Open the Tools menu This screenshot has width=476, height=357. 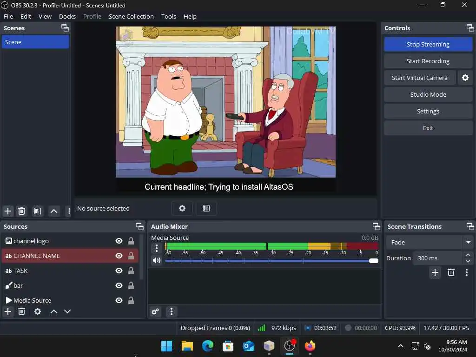[168, 16]
